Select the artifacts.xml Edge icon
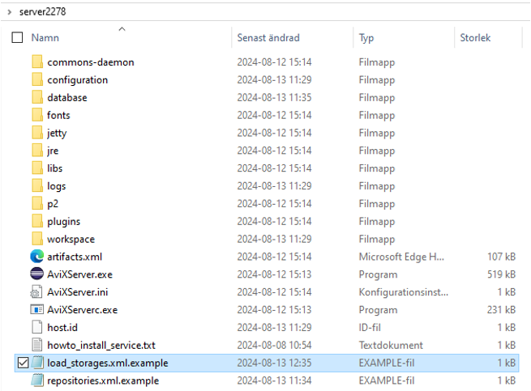The width and height of the screenshot is (531, 391). (36, 257)
